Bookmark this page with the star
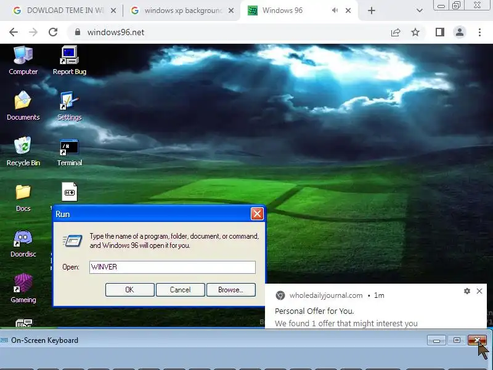The width and height of the screenshot is (493, 370). coord(415,32)
